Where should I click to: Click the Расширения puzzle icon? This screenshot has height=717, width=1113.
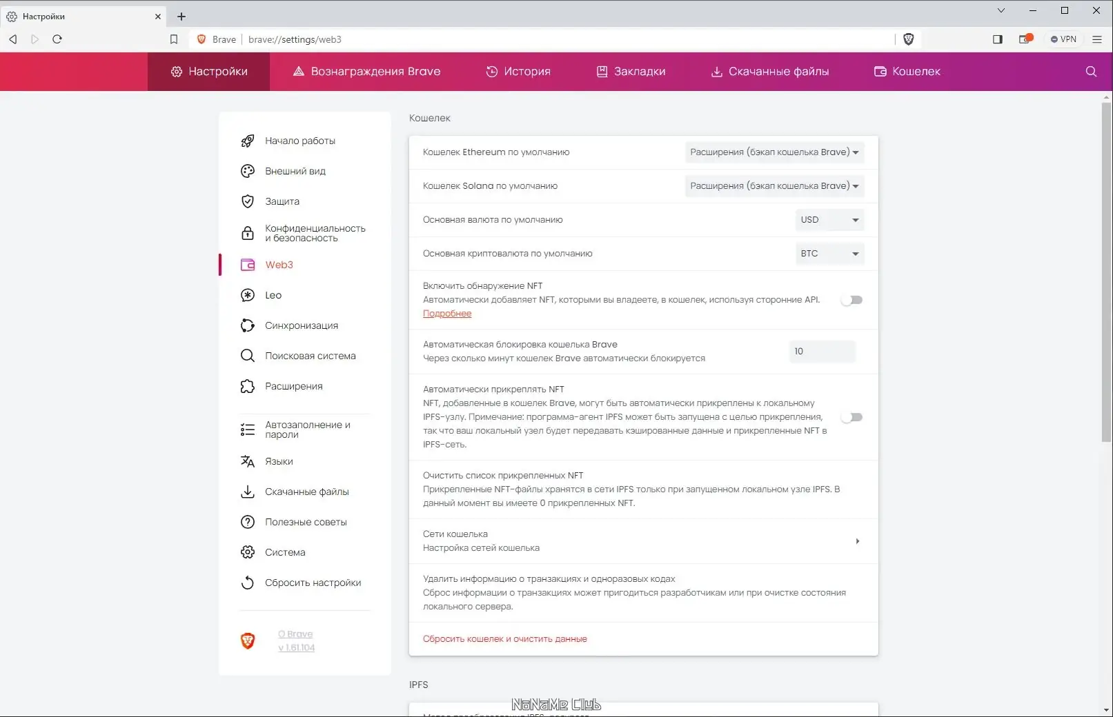[x=248, y=386]
